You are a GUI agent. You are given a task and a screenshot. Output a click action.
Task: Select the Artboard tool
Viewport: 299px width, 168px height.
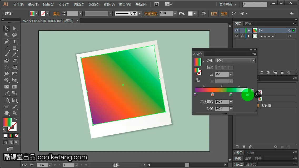coord(7,107)
